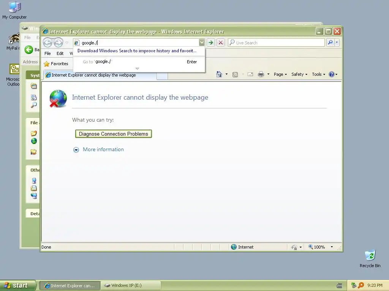The height and width of the screenshot is (291, 389).
Task: Open File menu in background Explorer window
Action: (x=27, y=38)
